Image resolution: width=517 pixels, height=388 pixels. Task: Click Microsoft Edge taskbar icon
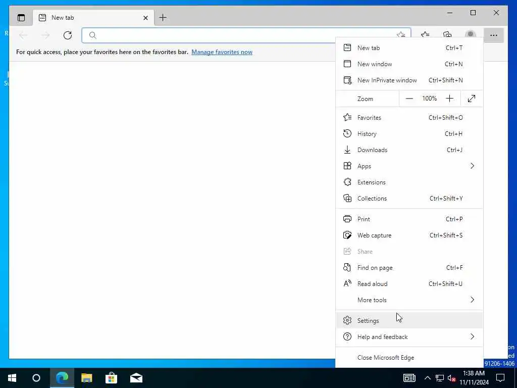coord(62,378)
